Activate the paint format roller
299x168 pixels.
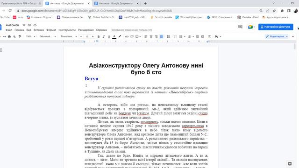coord(20,36)
